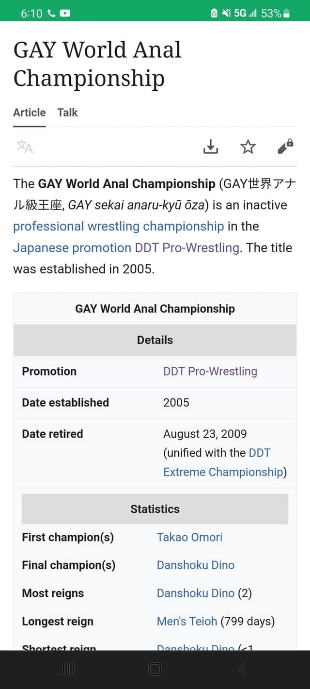This screenshot has width=310, height=689.
Task: Open DDT Pro-Wrestling link in Promotion row
Action: click(210, 371)
